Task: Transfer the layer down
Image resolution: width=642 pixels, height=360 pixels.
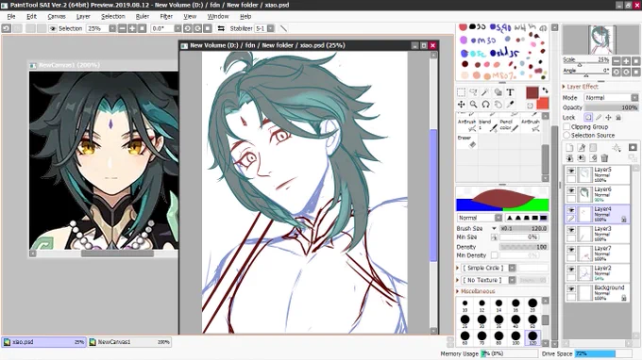Action: pos(569,158)
